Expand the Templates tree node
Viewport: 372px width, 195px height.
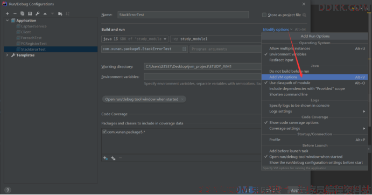tap(8, 55)
